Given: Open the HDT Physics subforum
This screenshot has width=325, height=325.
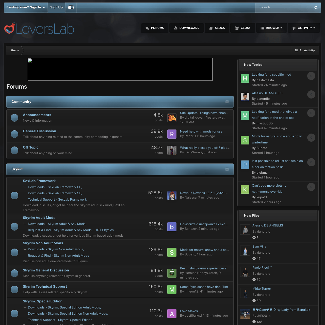Looking at the screenshot, I should [x=104, y=230].
